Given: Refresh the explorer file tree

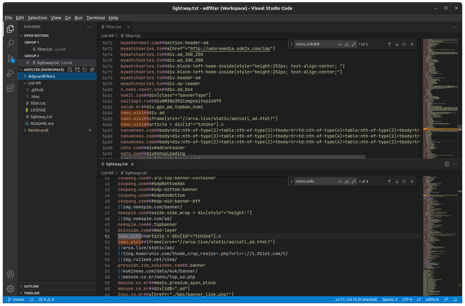Looking at the screenshot, I should point(85,70).
